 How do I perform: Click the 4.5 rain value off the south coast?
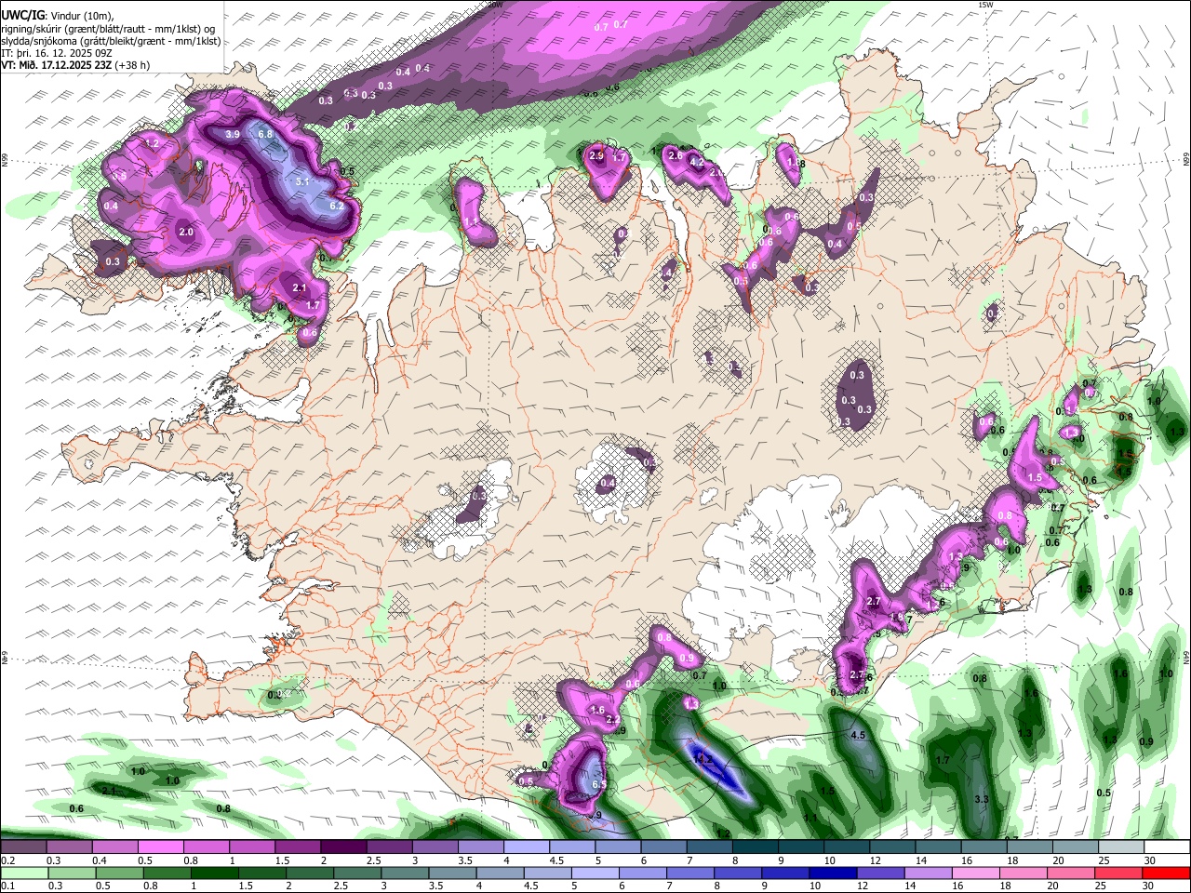(x=859, y=735)
